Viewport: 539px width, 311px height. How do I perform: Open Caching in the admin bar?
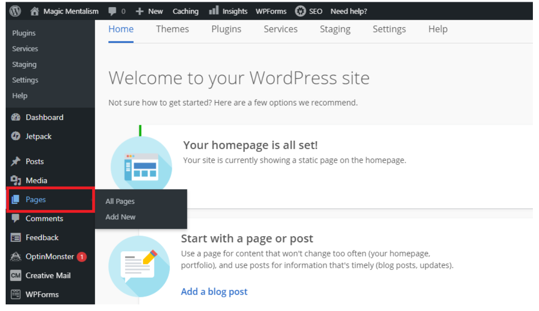[185, 11]
